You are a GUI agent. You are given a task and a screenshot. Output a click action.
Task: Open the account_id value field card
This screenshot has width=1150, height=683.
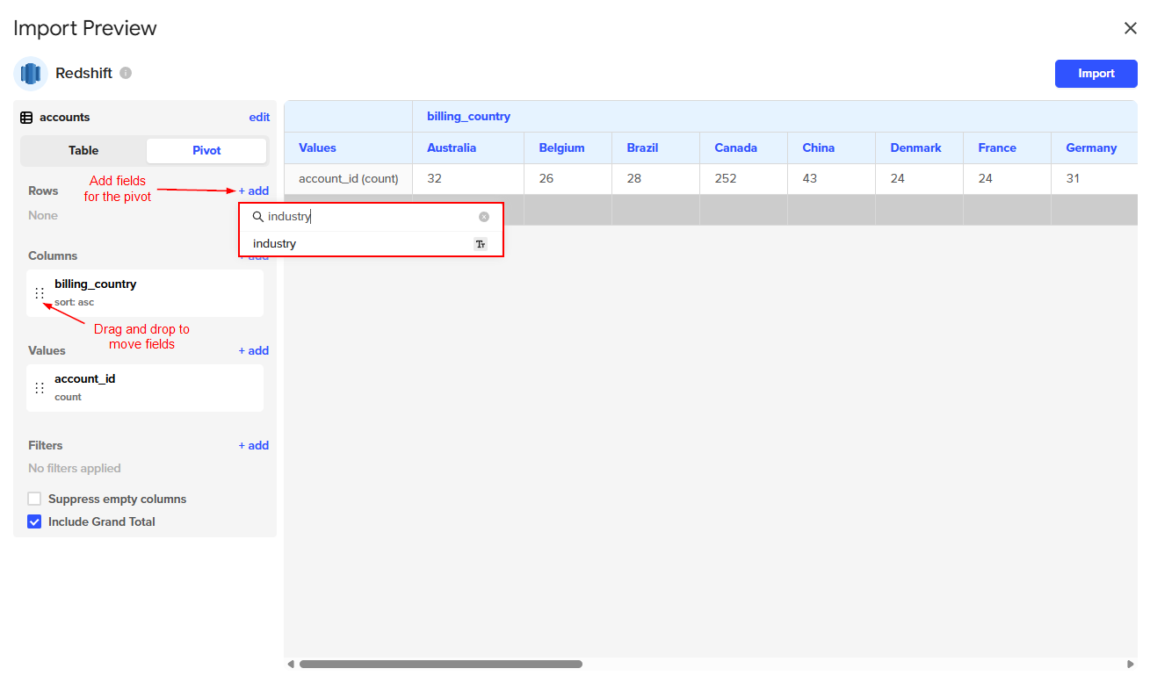click(x=145, y=388)
